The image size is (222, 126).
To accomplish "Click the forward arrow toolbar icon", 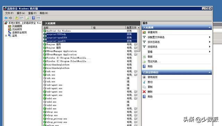I will 10,18.
